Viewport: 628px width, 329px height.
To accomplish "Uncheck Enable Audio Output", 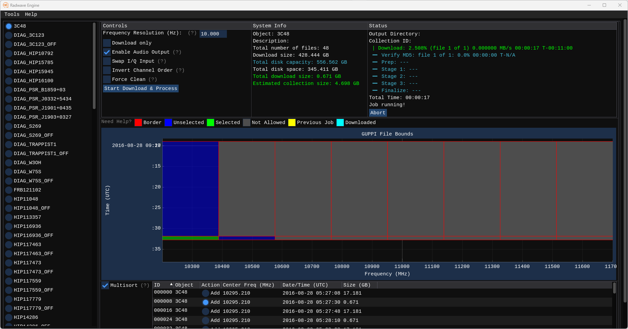I will (x=107, y=52).
